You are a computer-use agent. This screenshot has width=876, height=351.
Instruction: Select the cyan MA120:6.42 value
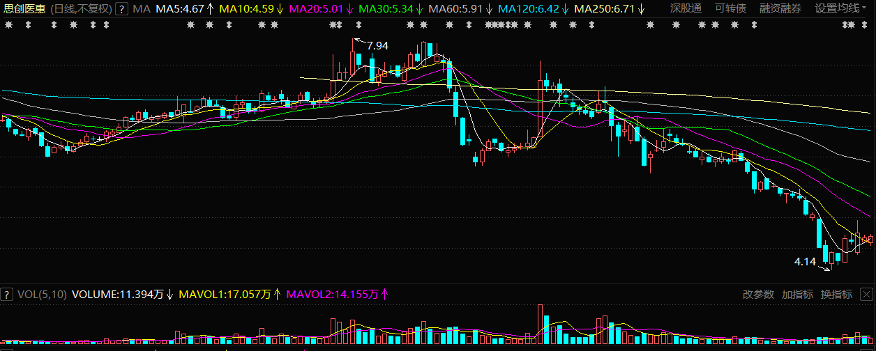pos(528,9)
